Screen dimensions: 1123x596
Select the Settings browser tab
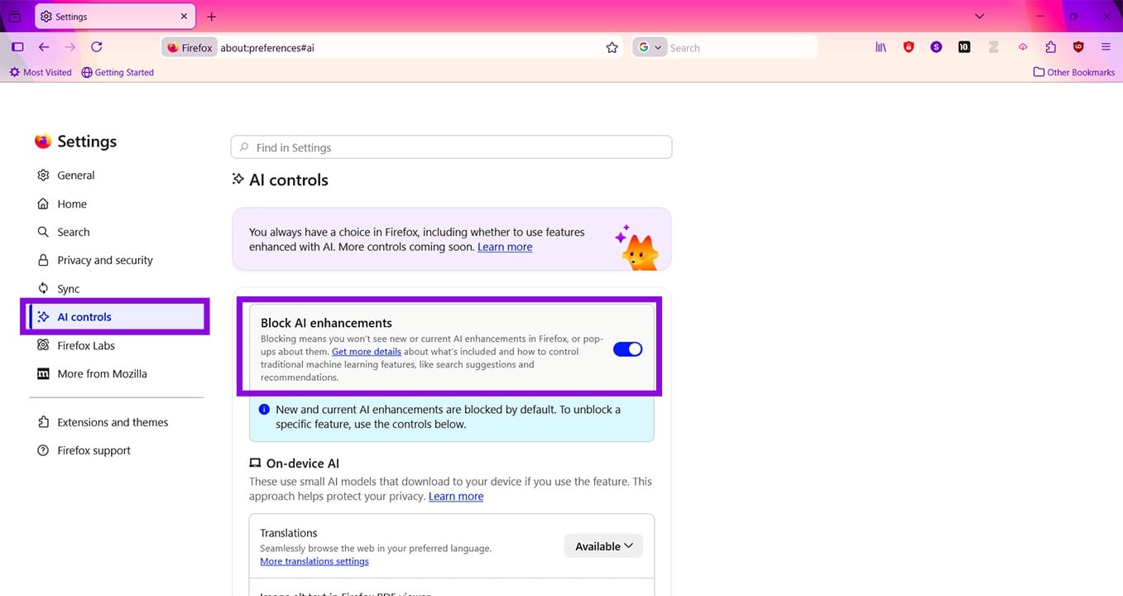[115, 17]
